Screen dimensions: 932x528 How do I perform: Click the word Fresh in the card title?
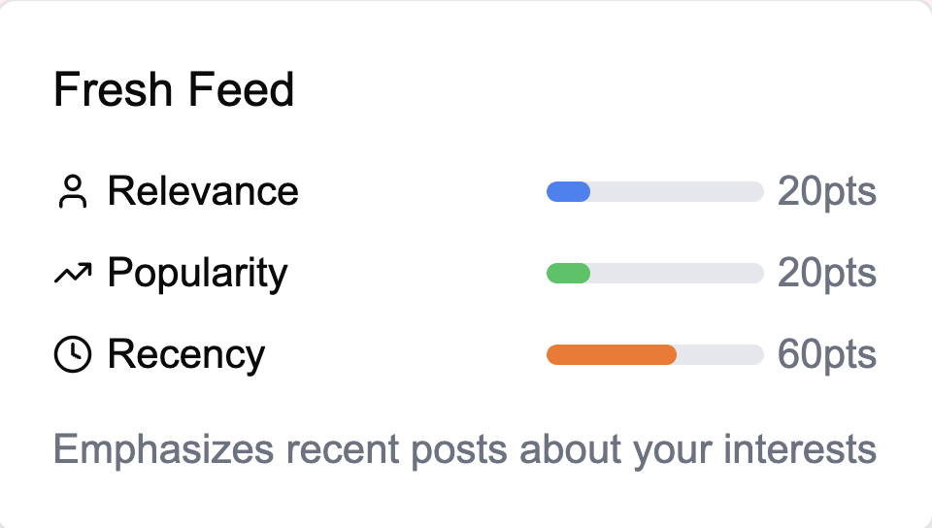point(113,91)
